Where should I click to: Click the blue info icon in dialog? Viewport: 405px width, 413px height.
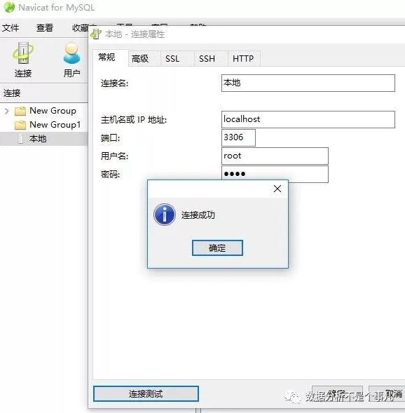pyautogui.click(x=165, y=215)
